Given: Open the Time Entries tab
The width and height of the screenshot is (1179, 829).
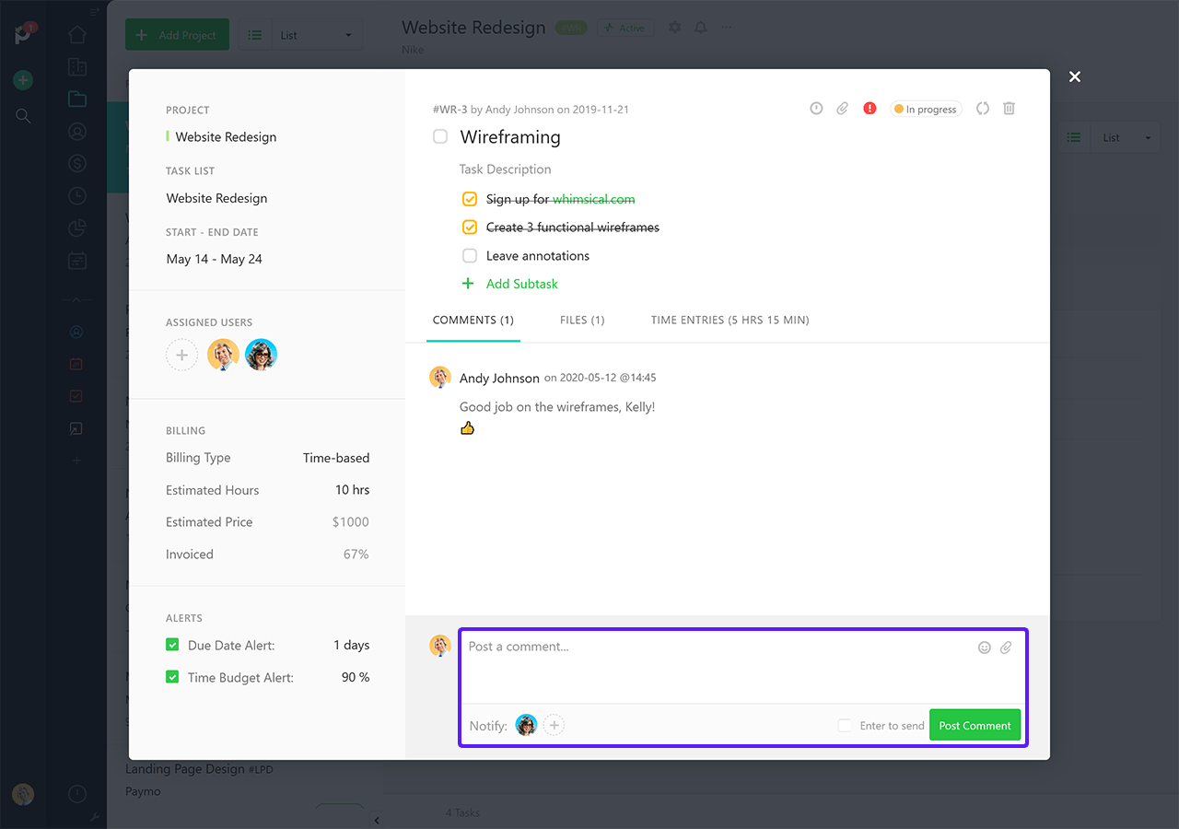Looking at the screenshot, I should [x=730, y=321].
